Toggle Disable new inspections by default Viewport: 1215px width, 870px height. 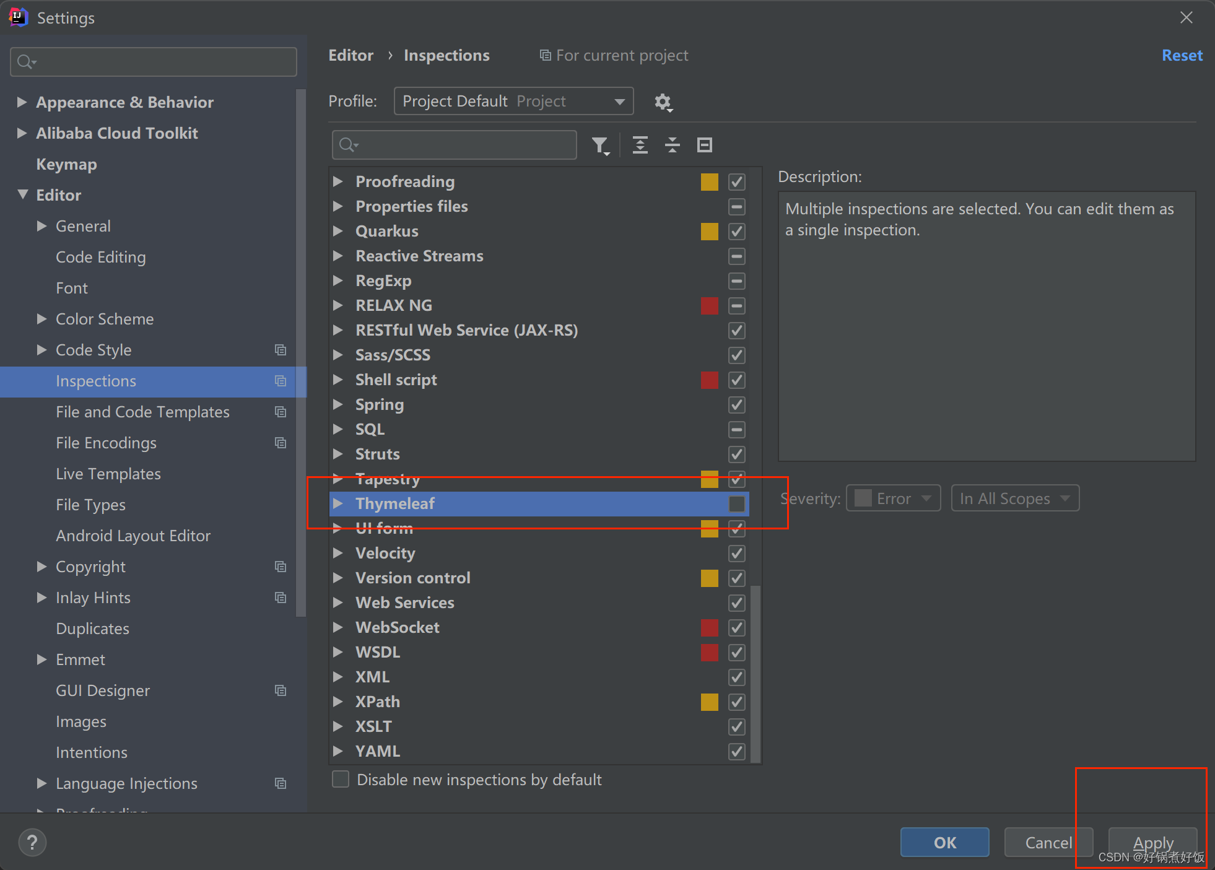point(341,779)
